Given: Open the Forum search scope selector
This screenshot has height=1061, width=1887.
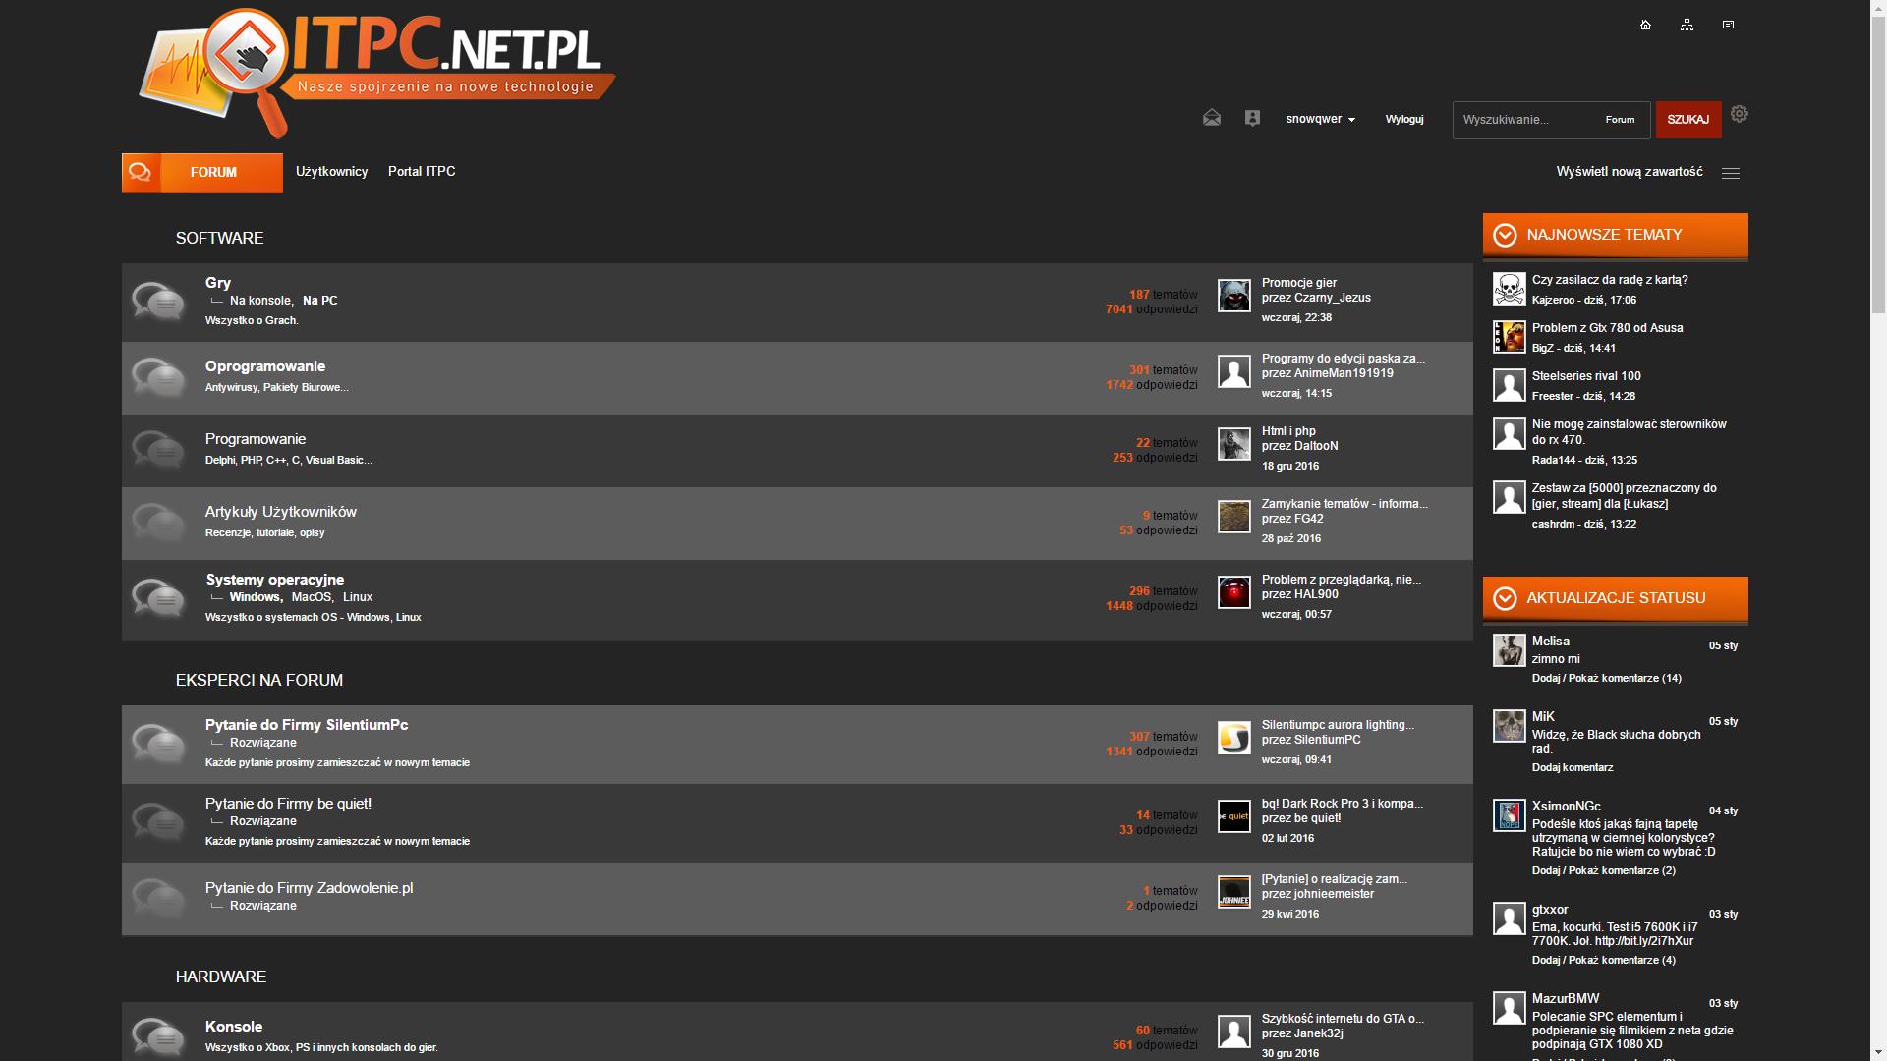Looking at the screenshot, I should tap(1620, 120).
